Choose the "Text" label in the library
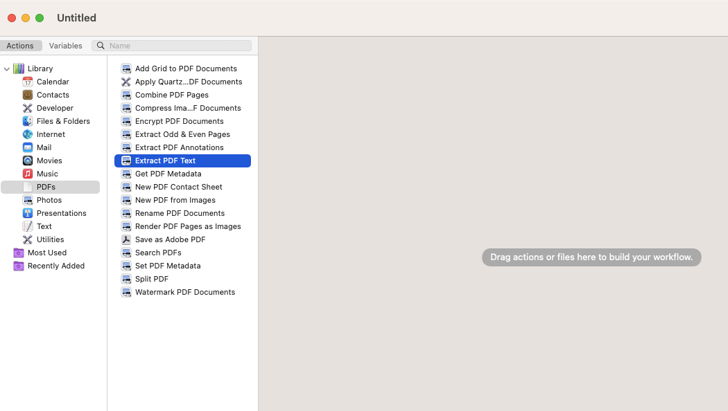This screenshot has height=411, width=728. coord(44,226)
